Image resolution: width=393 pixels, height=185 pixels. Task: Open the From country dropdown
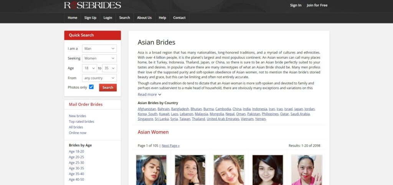click(99, 78)
